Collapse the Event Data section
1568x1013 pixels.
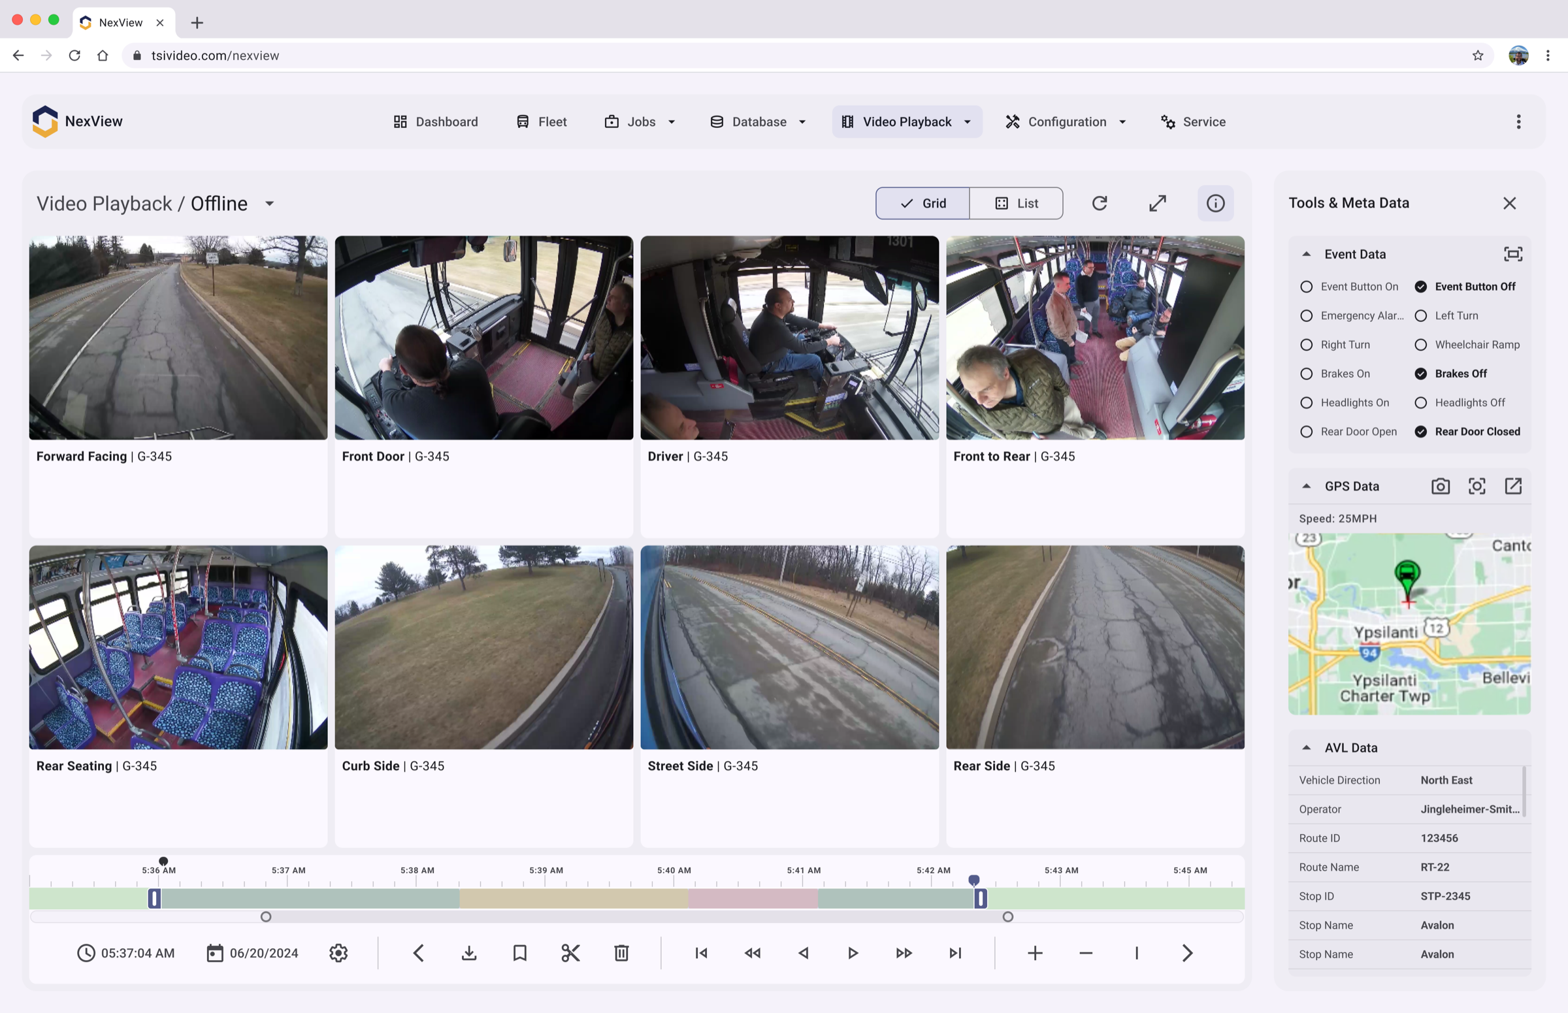[1307, 254]
